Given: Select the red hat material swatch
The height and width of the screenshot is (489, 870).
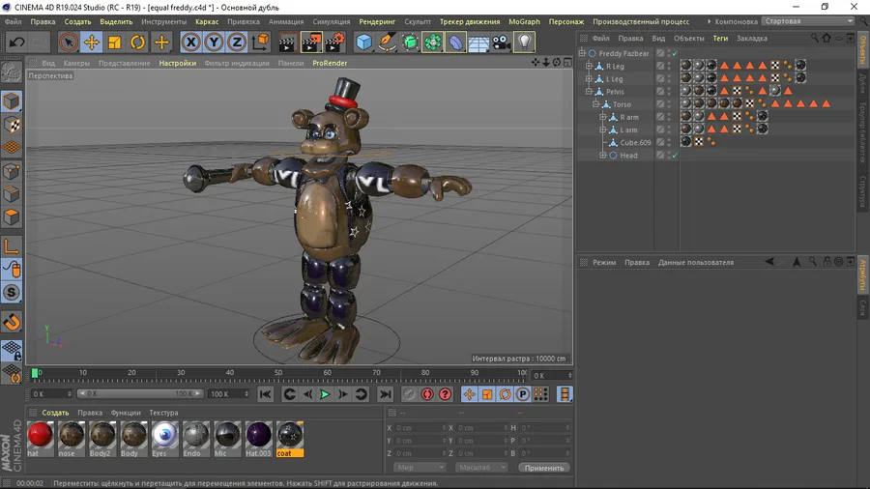Looking at the screenshot, I should point(40,435).
